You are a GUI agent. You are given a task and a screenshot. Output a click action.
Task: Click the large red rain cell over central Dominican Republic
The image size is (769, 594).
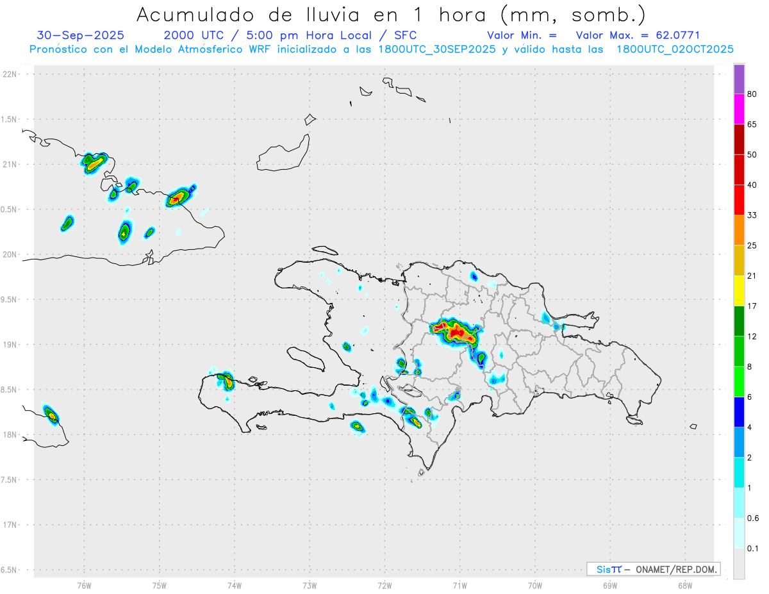456,333
